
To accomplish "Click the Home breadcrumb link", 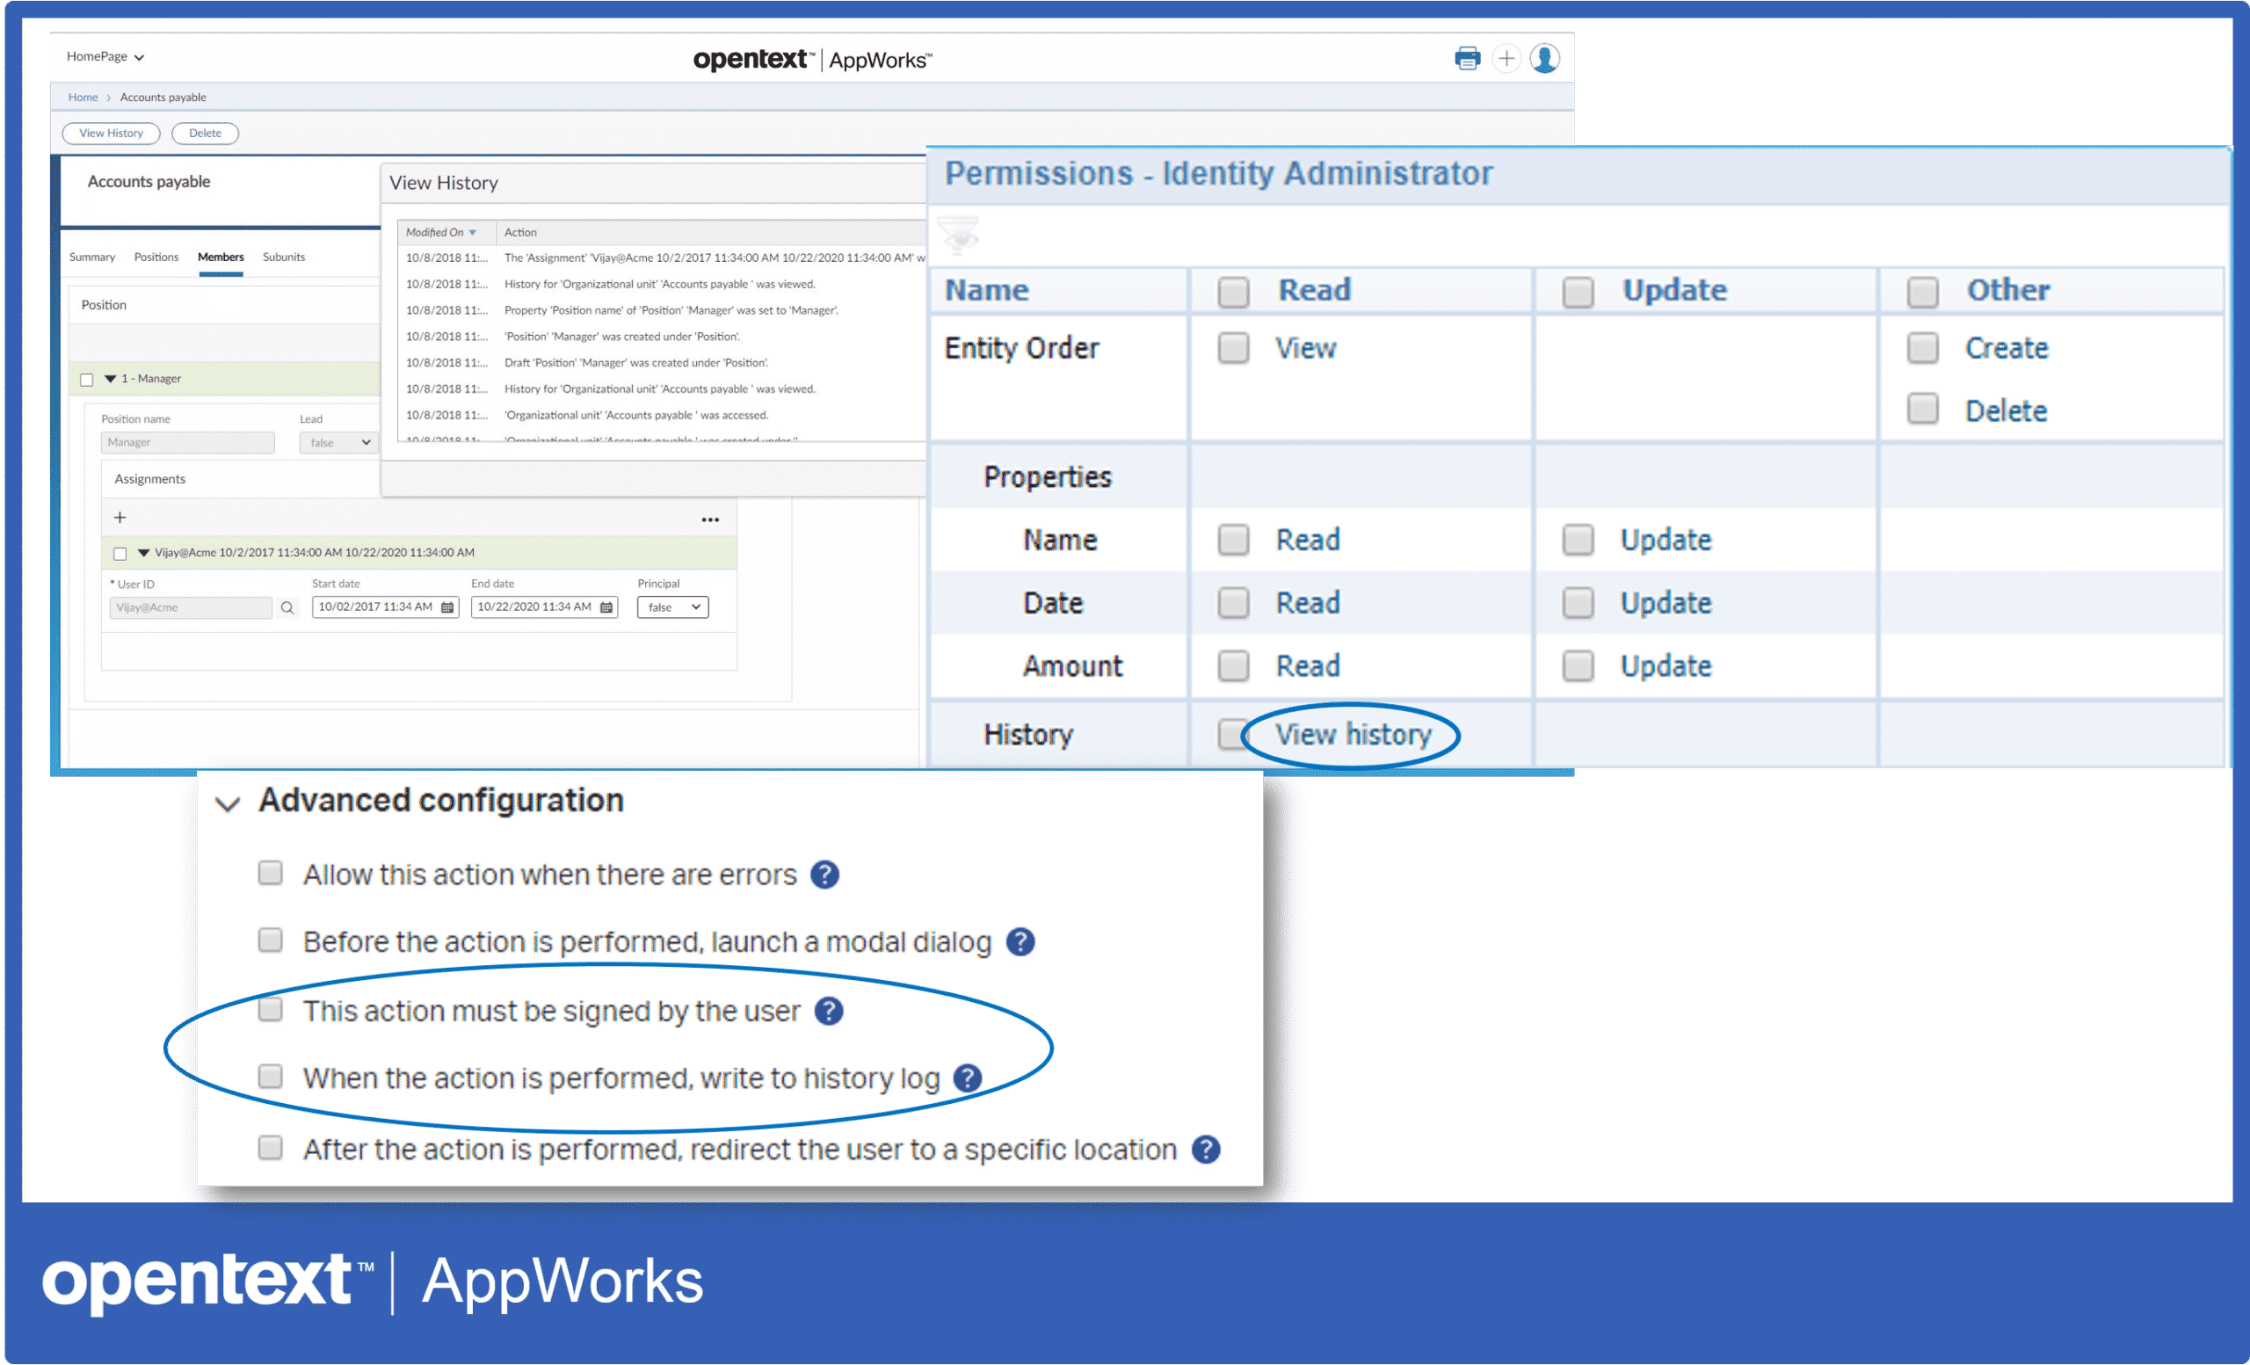I will [x=83, y=97].
